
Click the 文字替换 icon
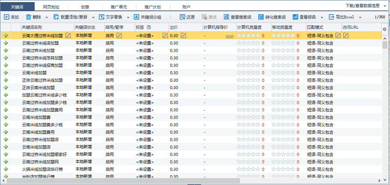click(102, 17)
